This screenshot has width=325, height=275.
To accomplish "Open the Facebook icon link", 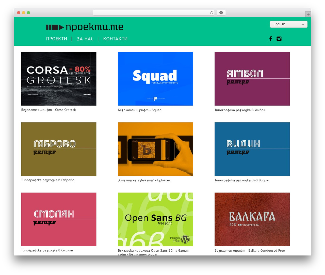I will pos(271,39).
